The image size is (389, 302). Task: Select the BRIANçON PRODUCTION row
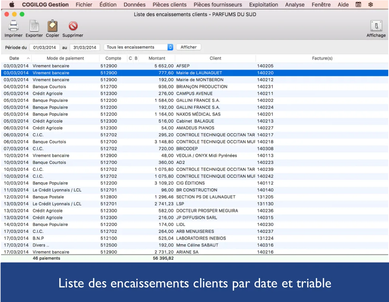coord(194,87)
